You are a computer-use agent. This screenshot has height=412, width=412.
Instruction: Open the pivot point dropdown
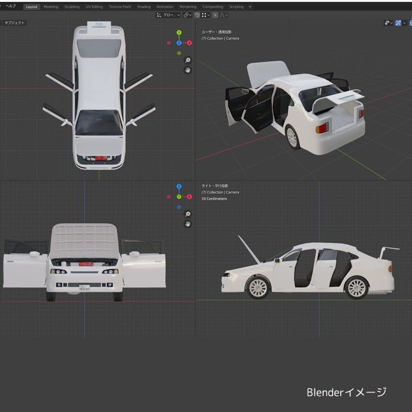187,15
